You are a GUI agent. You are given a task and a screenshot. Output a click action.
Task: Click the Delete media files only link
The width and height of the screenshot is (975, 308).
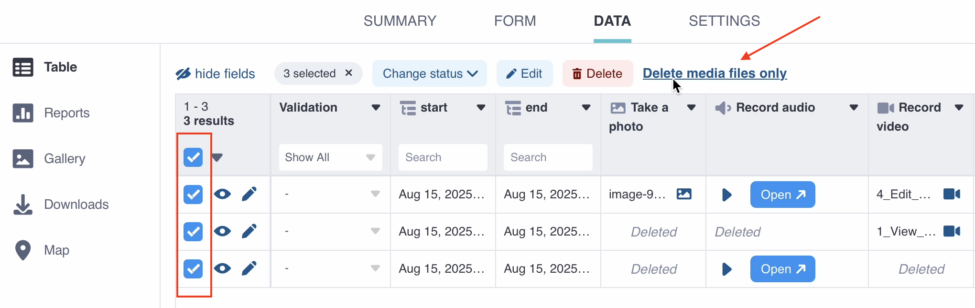coord(714,73)
